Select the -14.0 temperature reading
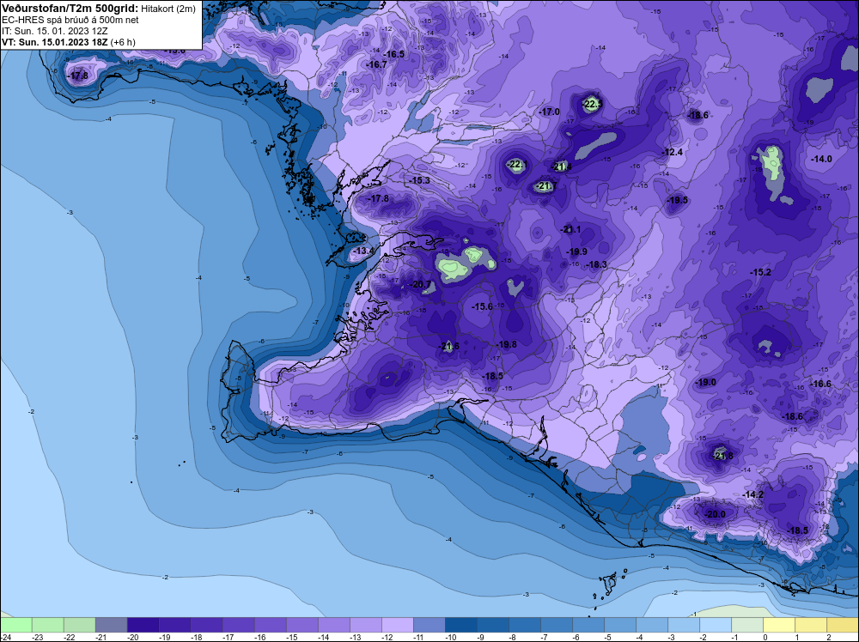Image resolution: width=859 pixels, height=642 pixels. click(822, 160)
